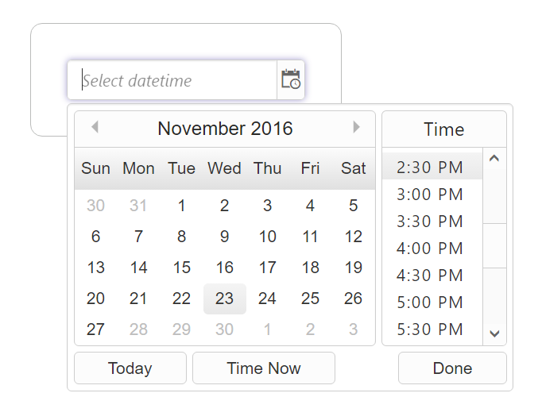The width and height of the screenshot is (542, 420).
Task: Pick Saturday November 26
Action: 354,299
